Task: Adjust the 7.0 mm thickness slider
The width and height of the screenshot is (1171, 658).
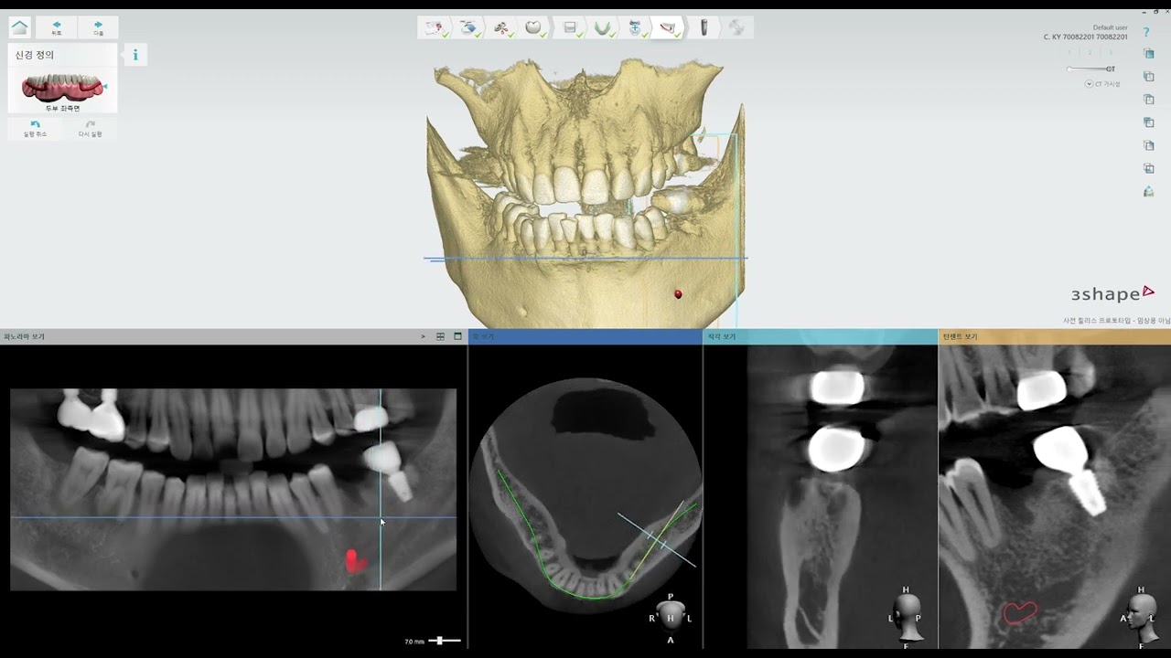Action: tap(445, 641)
